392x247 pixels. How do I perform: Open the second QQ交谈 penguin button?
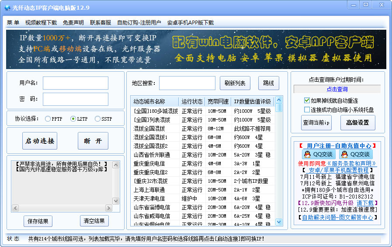click(x=355, y=154)
